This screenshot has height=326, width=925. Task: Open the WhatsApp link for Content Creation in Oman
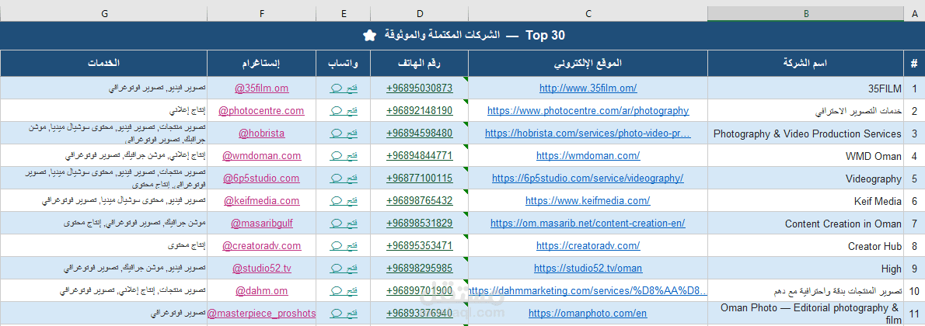pyautogui.click(x=344, y=223)
